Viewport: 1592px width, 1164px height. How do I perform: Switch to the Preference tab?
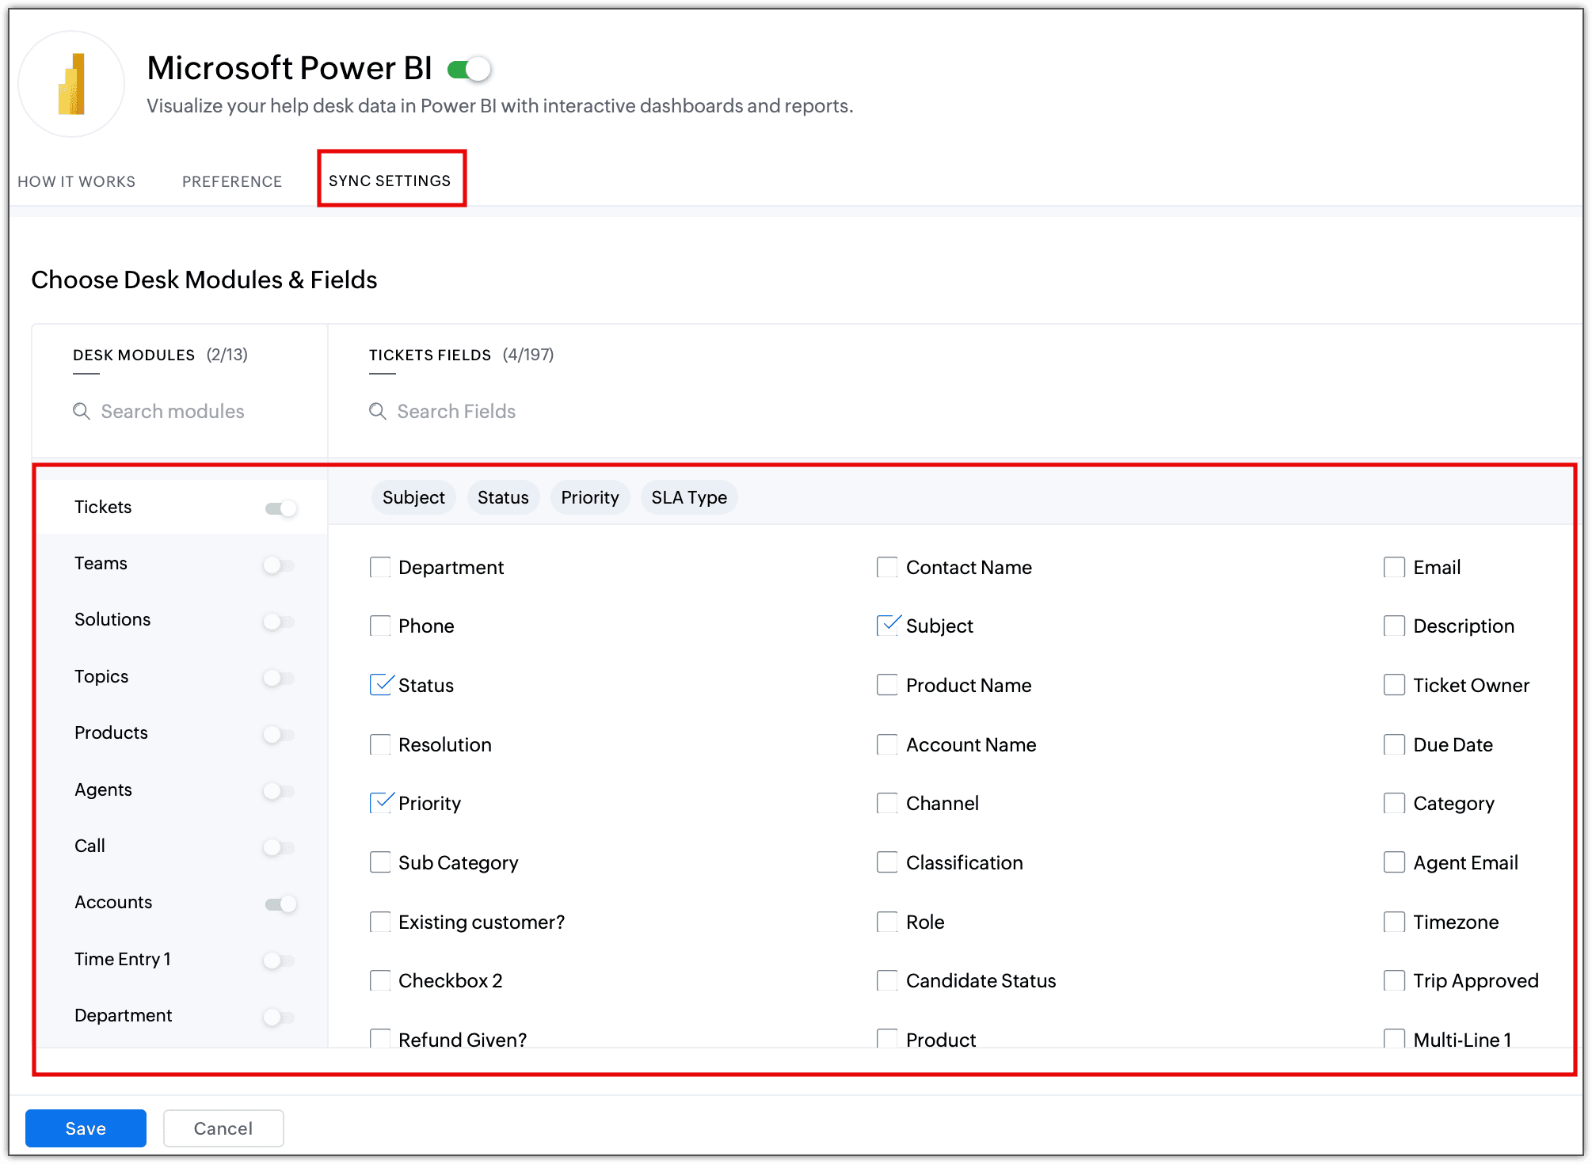click(232, 181)
